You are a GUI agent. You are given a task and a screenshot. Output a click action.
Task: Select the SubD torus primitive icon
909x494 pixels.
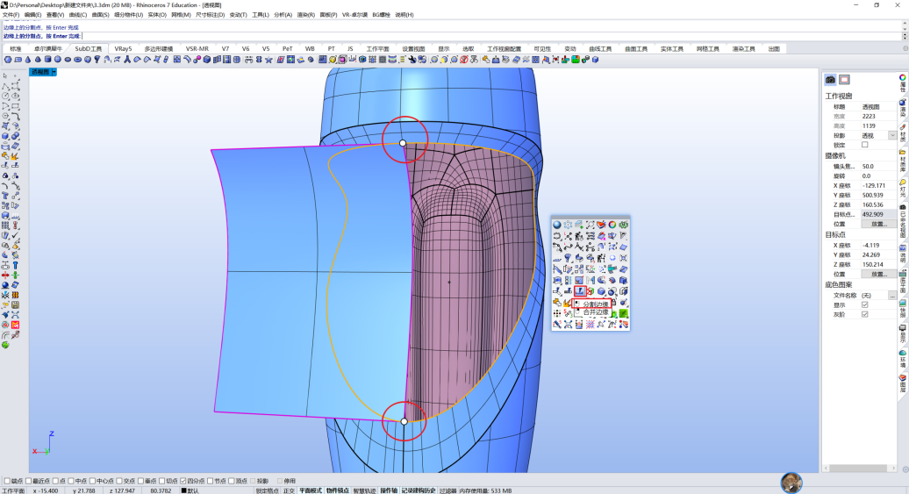(x=78, y=59)
